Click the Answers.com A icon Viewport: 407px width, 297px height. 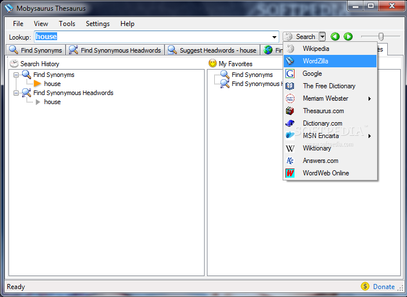click(x=290, y=161)
